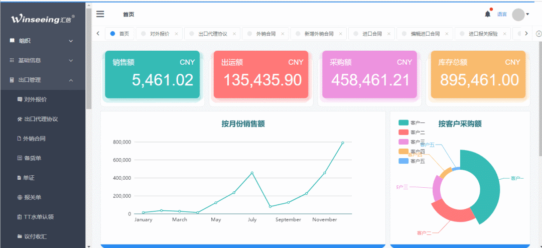542x248 pixels.
Task: Toggle 客户一 legend swatch in pie chart
Action: click(x=403, y=122)
